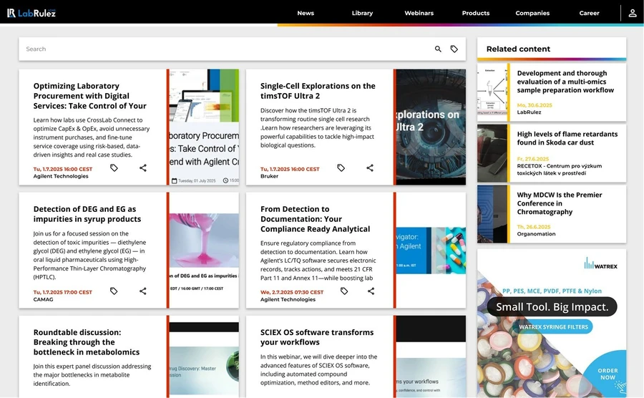Click Agilent Technologies under Optimizing Laboratory Procurement
This screenshot has height=398, width=644.
coord(61,176)
